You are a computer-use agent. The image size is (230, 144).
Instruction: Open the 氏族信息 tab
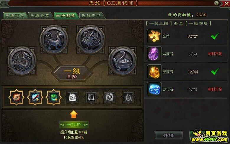[15, 16]
